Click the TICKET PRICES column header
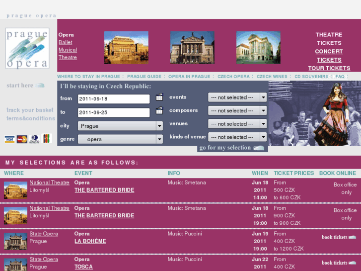Viewport: 361px width, 271px height. [x=294, y=173]
